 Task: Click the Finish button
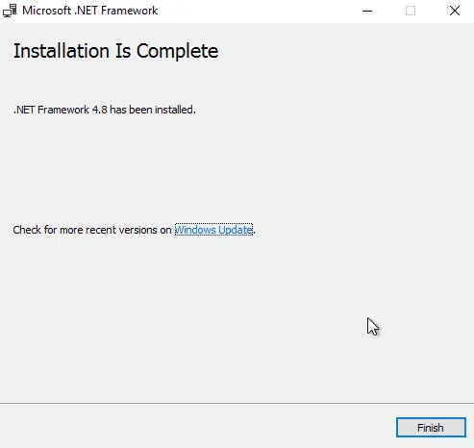431,427
